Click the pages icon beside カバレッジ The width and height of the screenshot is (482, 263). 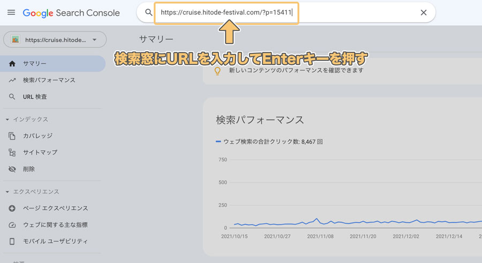click(x=12, y=136)
